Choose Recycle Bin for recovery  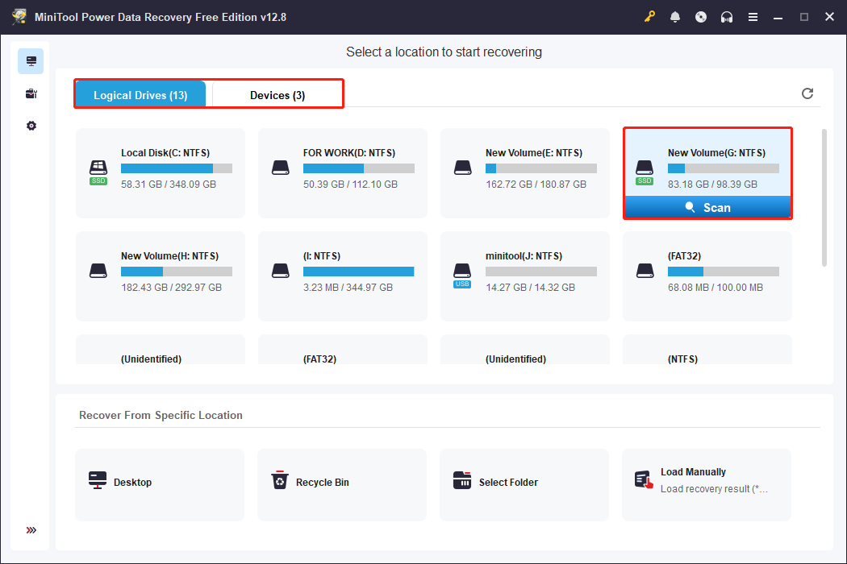pos(341,483)
